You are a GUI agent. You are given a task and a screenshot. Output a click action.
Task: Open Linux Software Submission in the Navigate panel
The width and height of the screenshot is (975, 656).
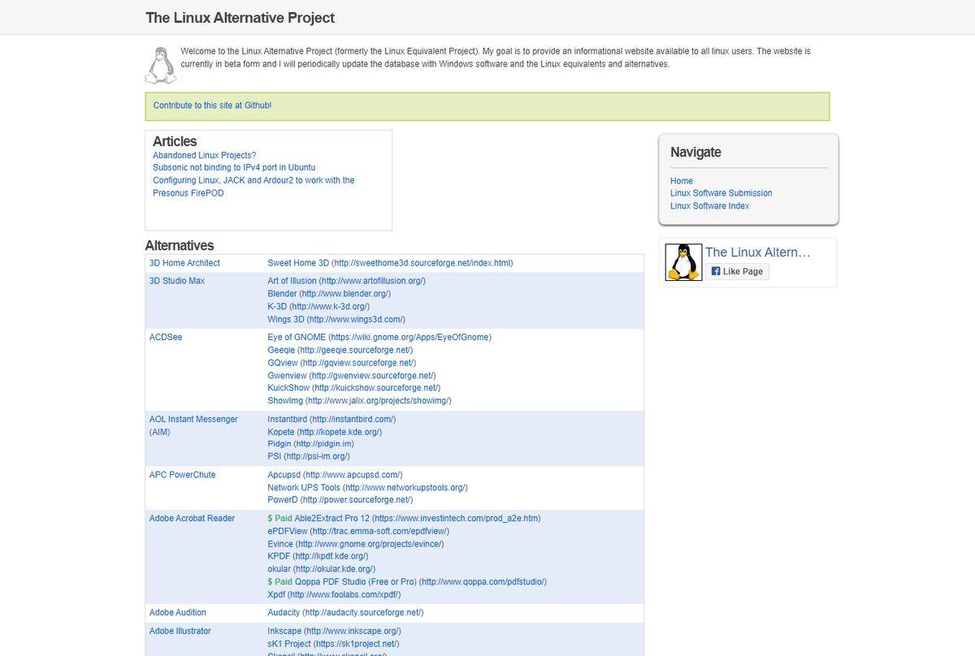[721, 193]
